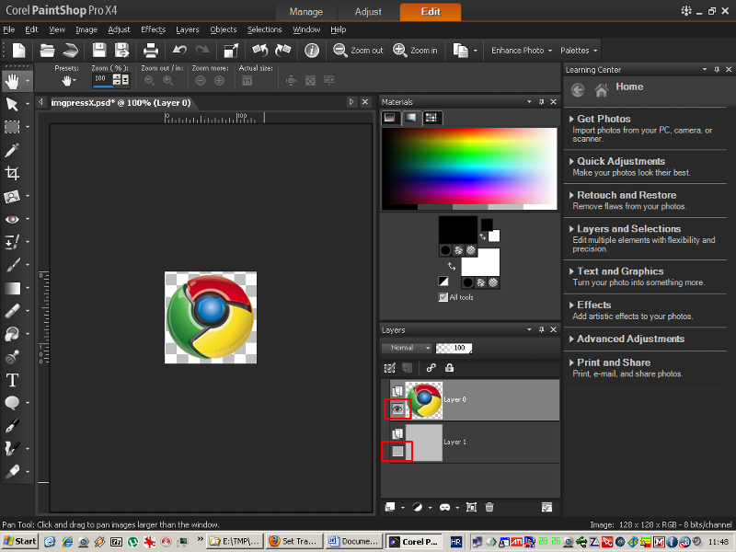Hide Layer 0 using the eye icon
The height and width of the screenshot is (552, 736).
click(397, 408)
